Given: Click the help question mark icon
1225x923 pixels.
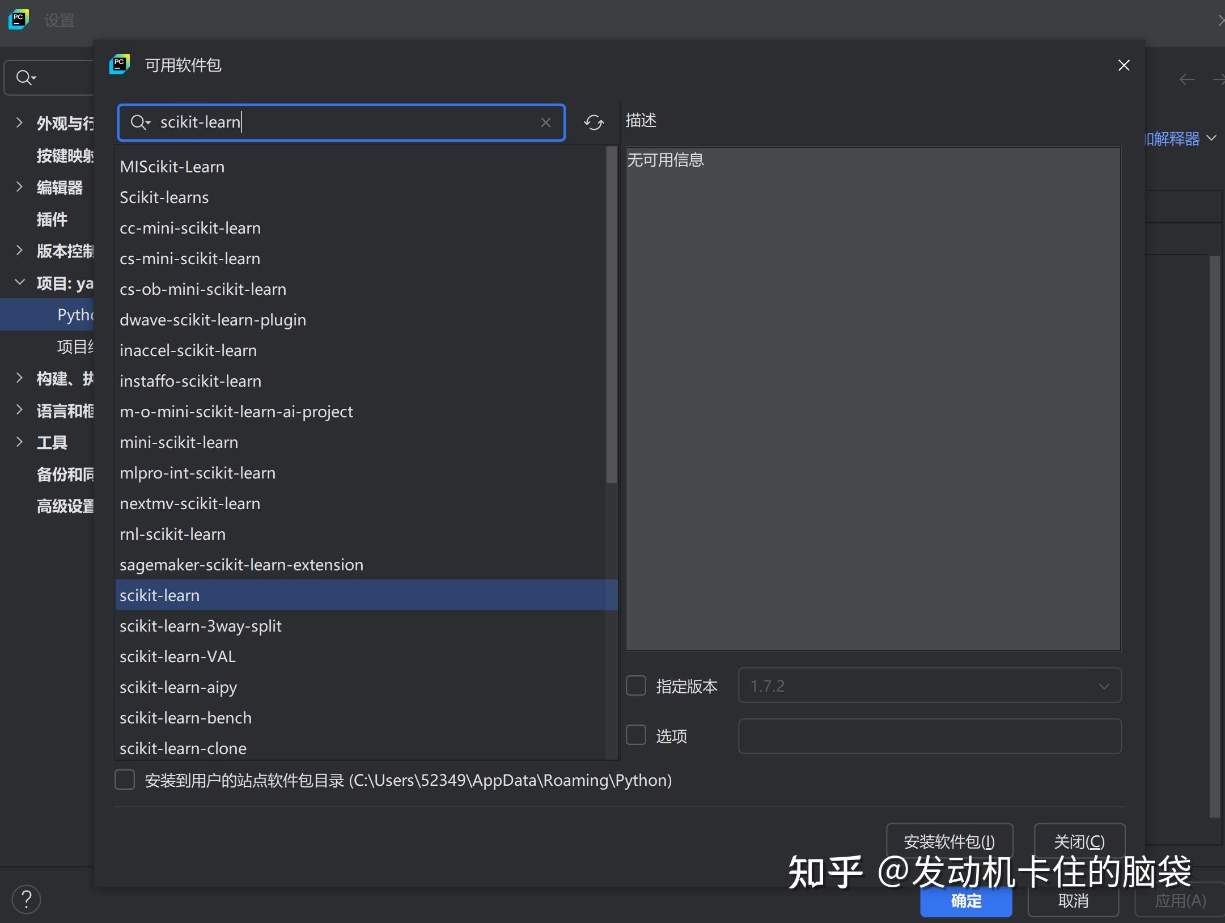Looking at the screenshot, I should [26, 899].
